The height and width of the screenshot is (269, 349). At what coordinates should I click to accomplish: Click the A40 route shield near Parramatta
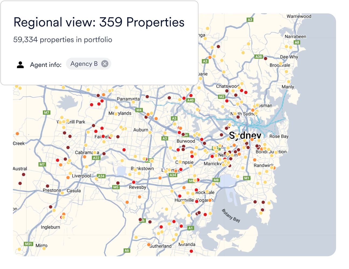190,100
